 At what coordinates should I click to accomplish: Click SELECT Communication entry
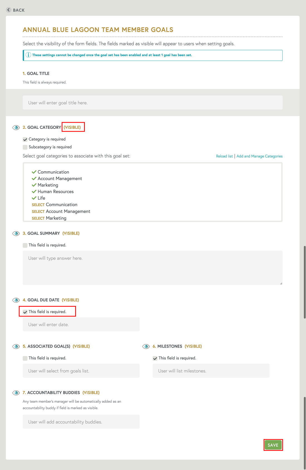(55, 205)
